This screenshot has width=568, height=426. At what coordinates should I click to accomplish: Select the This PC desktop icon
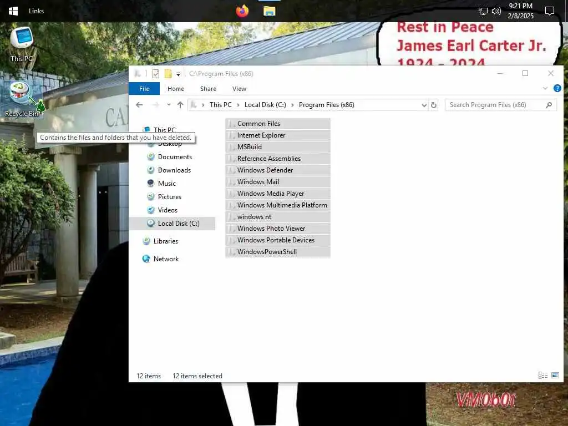click(22, 44)
